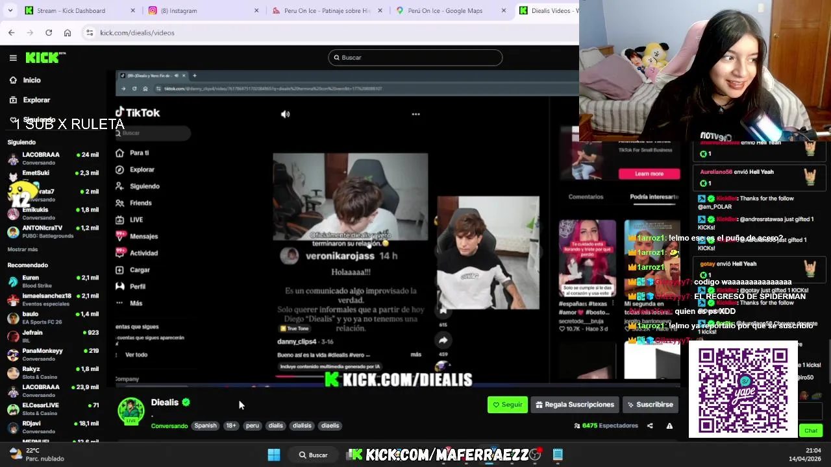
Task: Expand Mostrar más in Siguiendo list
Action: [x=23, y=250]
